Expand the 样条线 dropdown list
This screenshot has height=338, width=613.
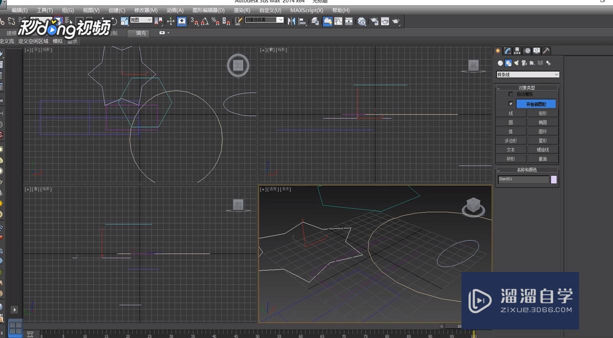(527, 74)
